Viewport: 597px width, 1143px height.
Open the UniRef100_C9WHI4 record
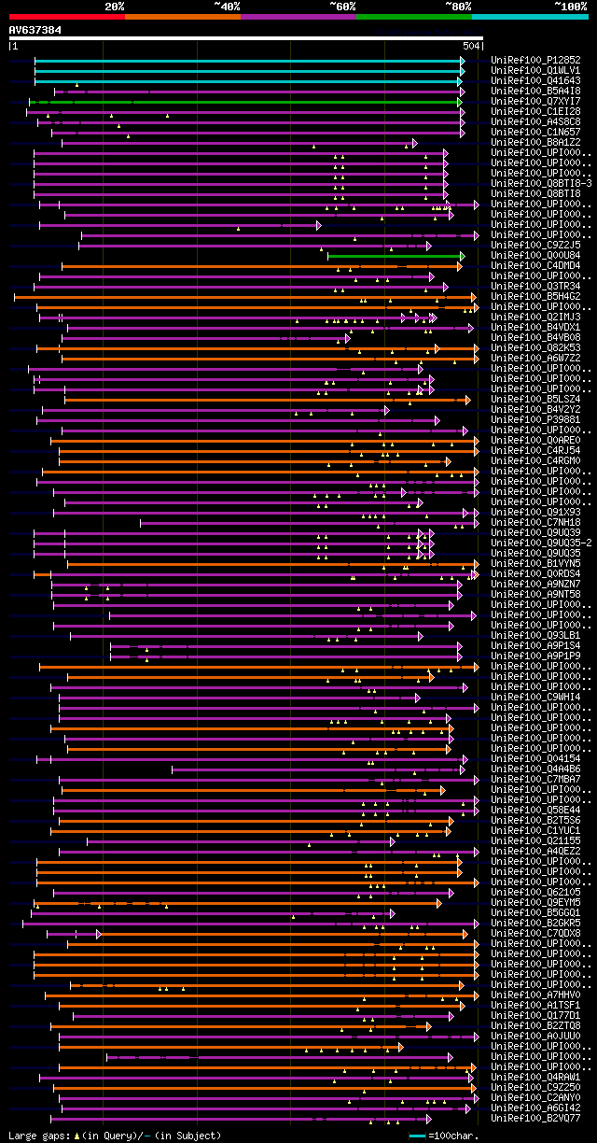pos(536,697)
